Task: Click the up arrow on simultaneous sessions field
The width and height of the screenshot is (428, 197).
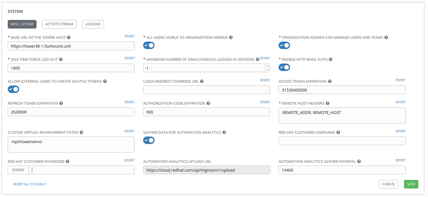Action: (268, 66)
